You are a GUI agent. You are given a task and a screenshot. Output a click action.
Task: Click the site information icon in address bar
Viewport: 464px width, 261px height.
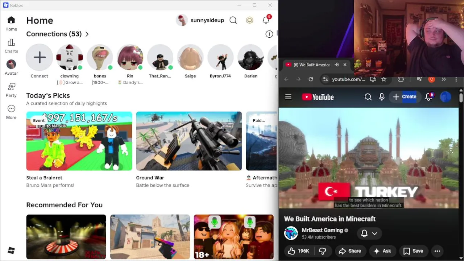(325, 79)
